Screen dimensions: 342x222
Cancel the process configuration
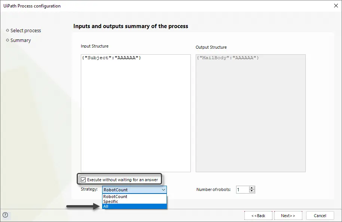coord(320,216)
